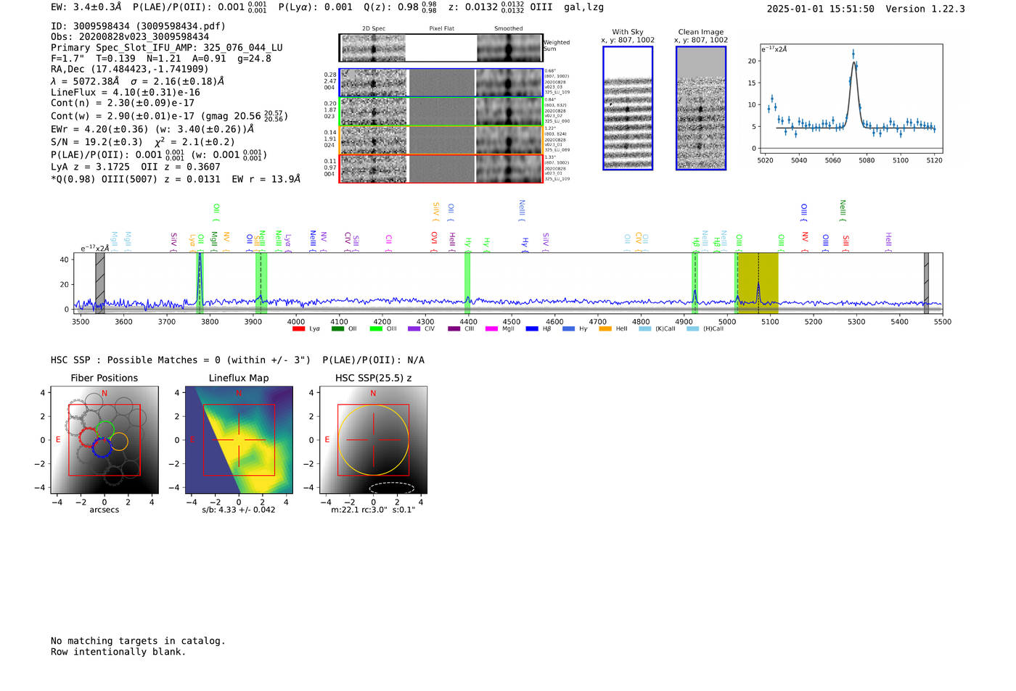Open the Clean Image cutout
Screen dimensions: 1016x691
(x=701, y=108)
